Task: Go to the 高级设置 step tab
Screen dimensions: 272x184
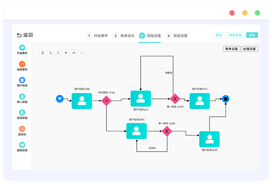Action: 177,36
